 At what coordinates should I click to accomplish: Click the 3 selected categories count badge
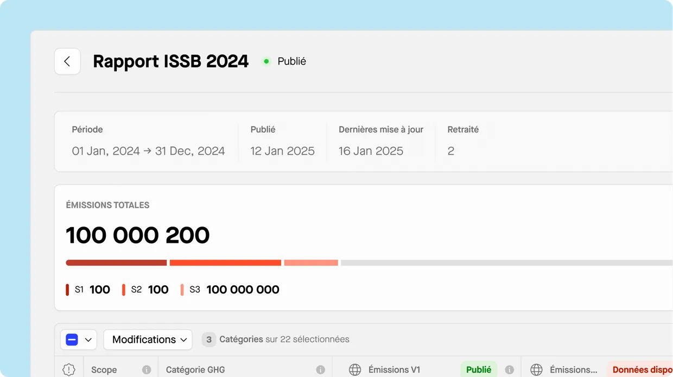pos(208,340)
